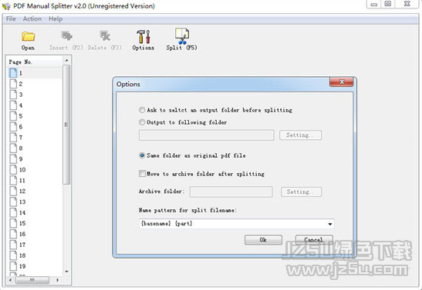This screenshot has height=290, width=422.
Task: Confirm options with the Ok button
Action: tap(263, 240)
